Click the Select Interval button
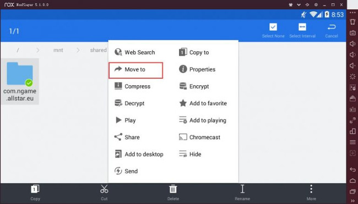 302,30
